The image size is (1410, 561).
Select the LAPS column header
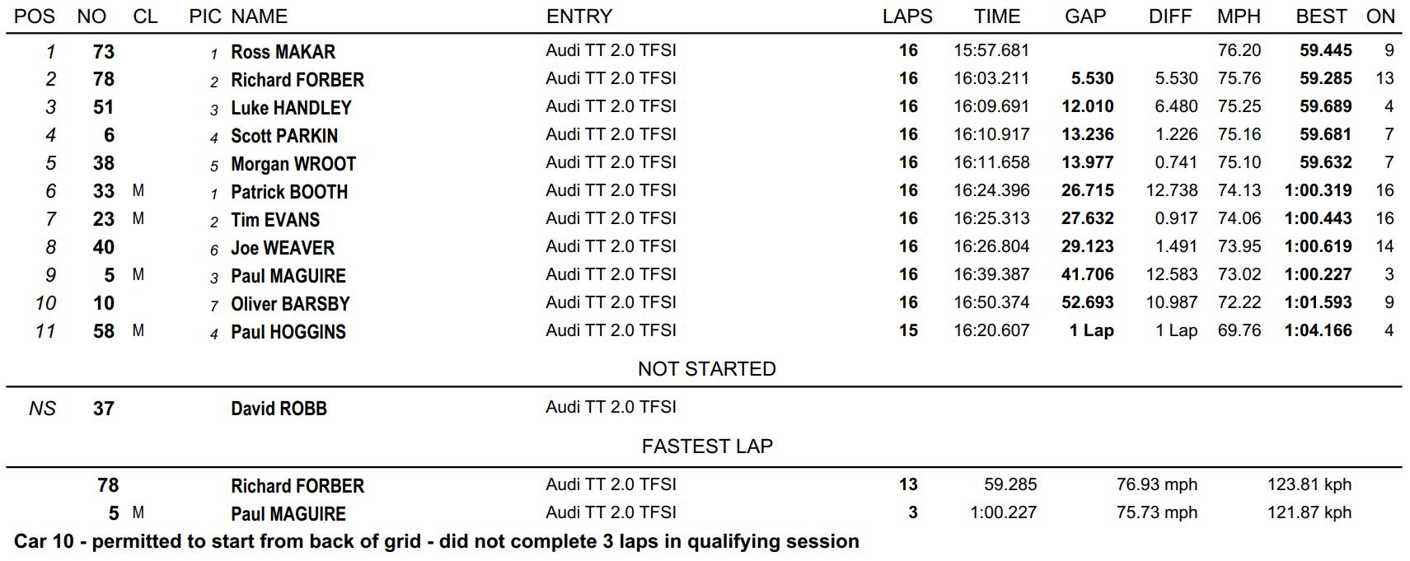pos(907,16)
